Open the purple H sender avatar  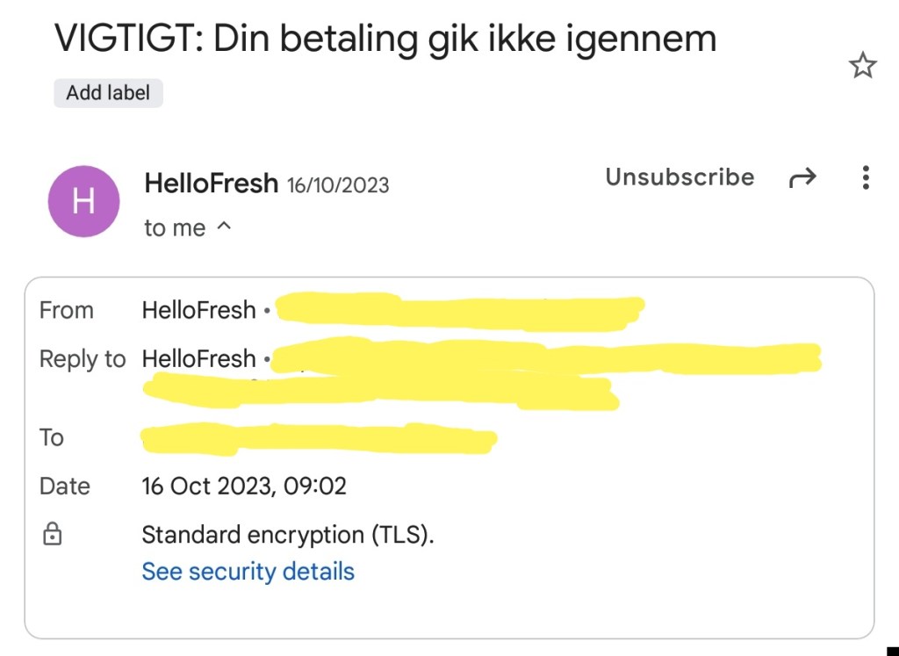83,201
